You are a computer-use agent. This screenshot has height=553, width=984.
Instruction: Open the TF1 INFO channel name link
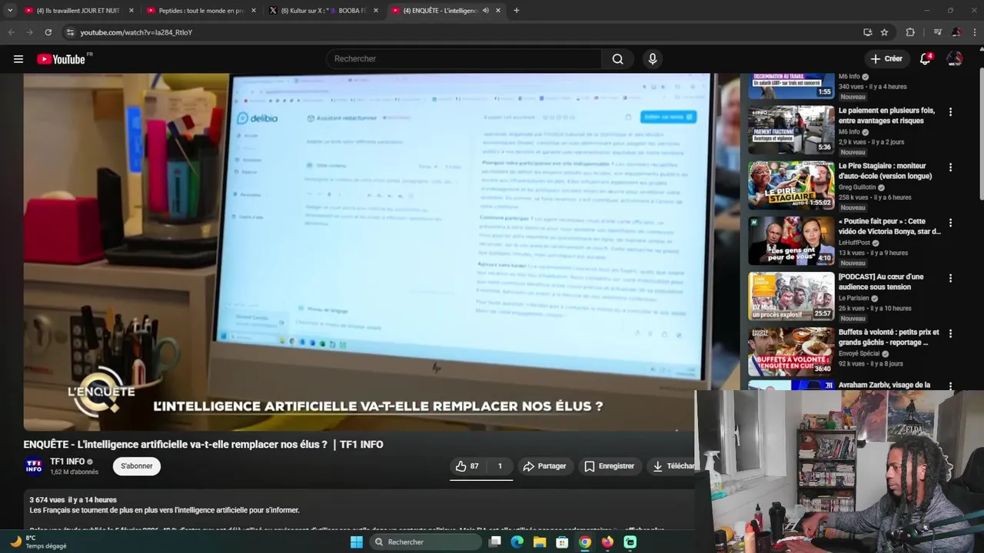pos(67,462)
